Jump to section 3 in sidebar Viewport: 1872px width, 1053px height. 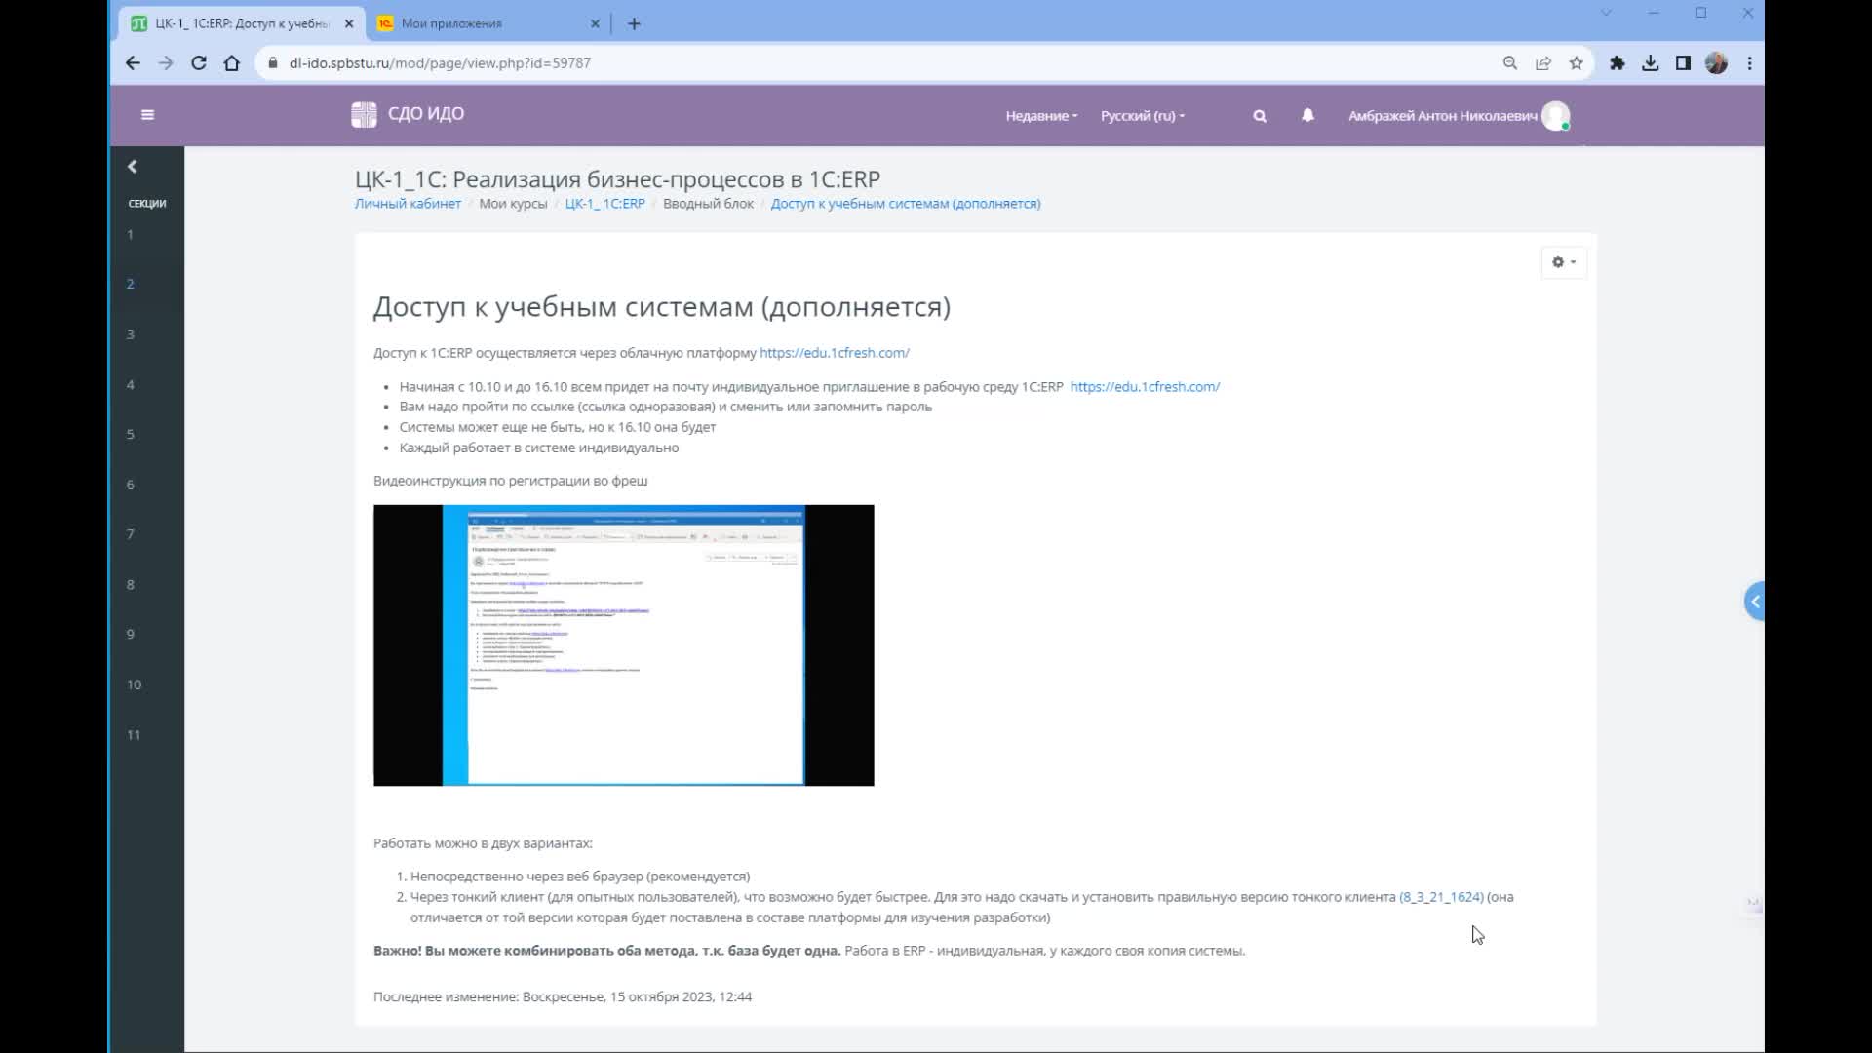[x=130, y=334]
